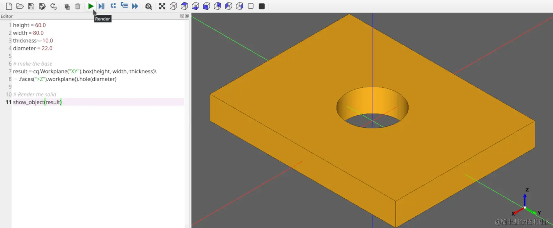Viewport: 553px width, 228px height.
Task: Click the continue double-arrow icon
Action: 135,6
